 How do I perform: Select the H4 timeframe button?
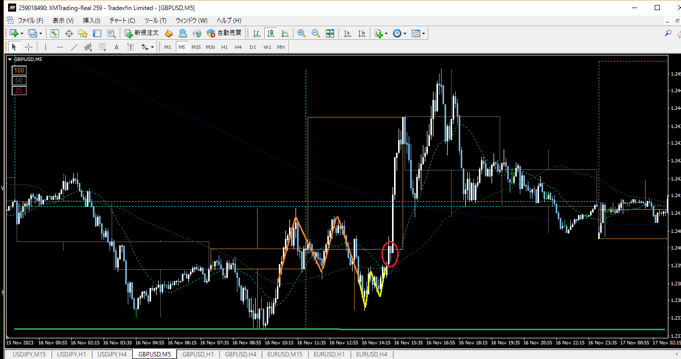pos(238,47)
